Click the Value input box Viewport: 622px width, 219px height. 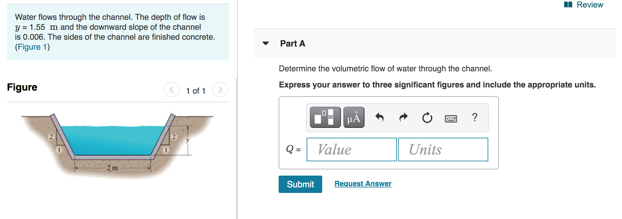pos(351,150)
